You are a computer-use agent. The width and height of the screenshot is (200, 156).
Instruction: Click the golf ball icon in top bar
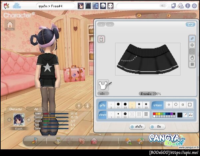tap(103, 6)
